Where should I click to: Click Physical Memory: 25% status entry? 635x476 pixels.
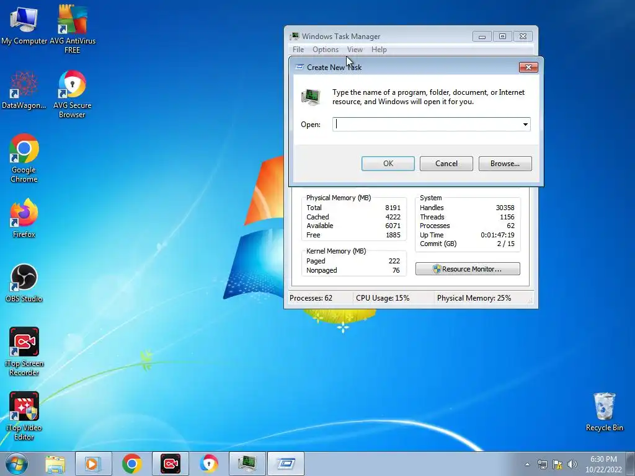click(474, 298)
